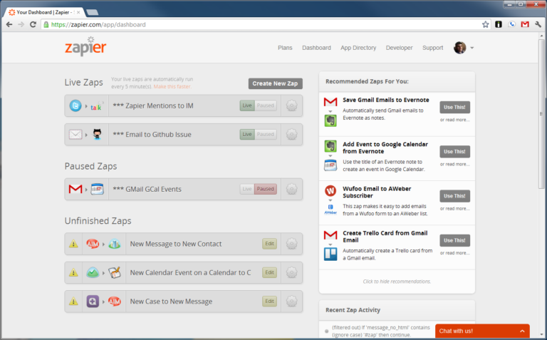This screenshot has width=547, height=340.
Task: Click Create New Zap button
Action: click(x=275, y=83)
